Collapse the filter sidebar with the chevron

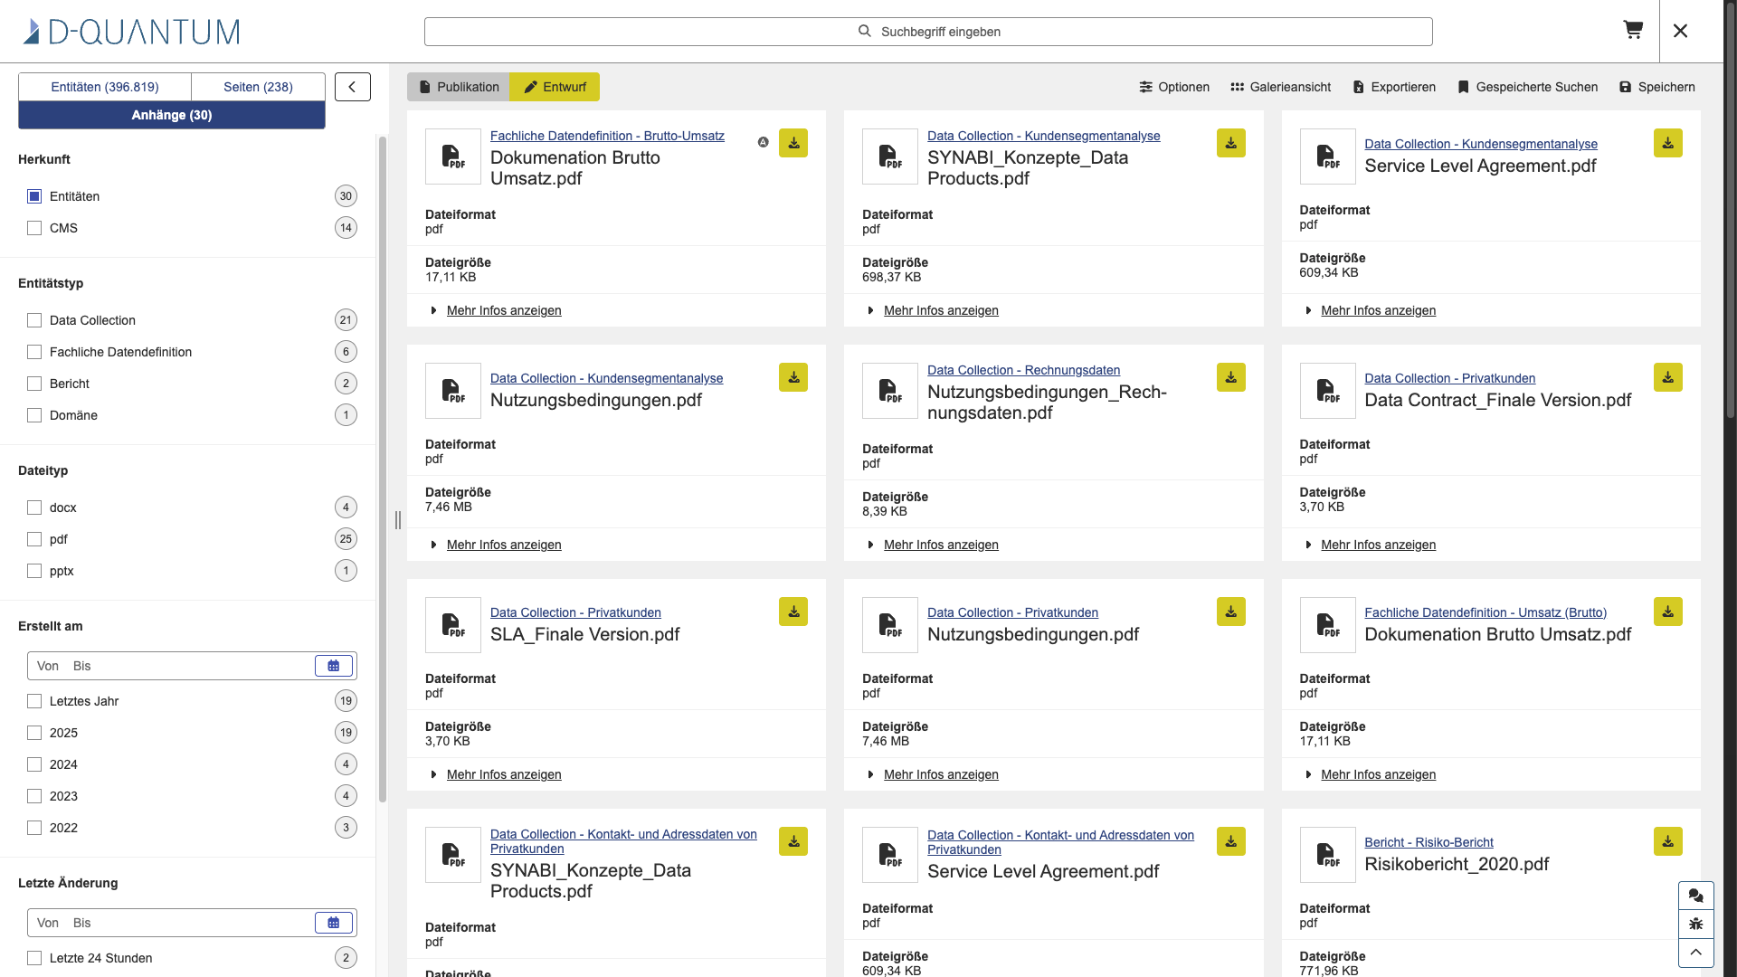point(353,87)
